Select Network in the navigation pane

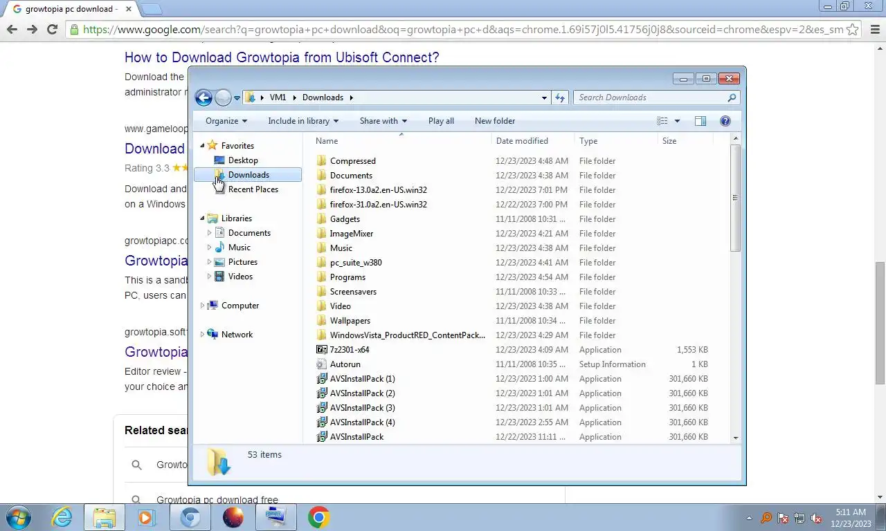pyautogui.click(x=237, y=335)
